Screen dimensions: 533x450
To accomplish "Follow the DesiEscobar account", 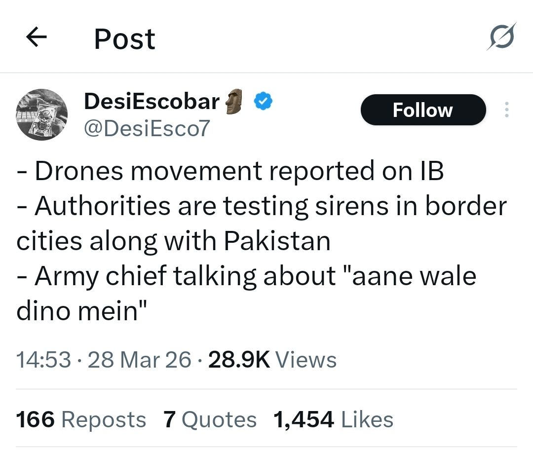I will click(x=422, y=110).
